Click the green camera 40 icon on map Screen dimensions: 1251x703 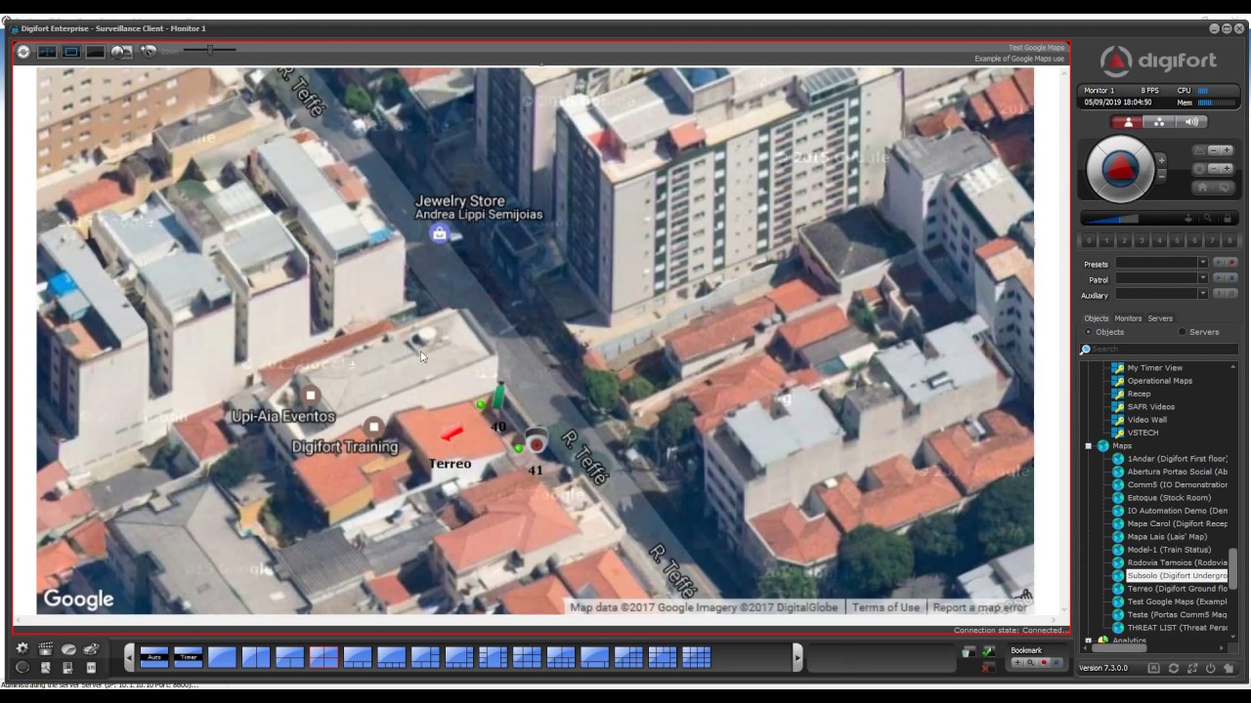[498, 395]
